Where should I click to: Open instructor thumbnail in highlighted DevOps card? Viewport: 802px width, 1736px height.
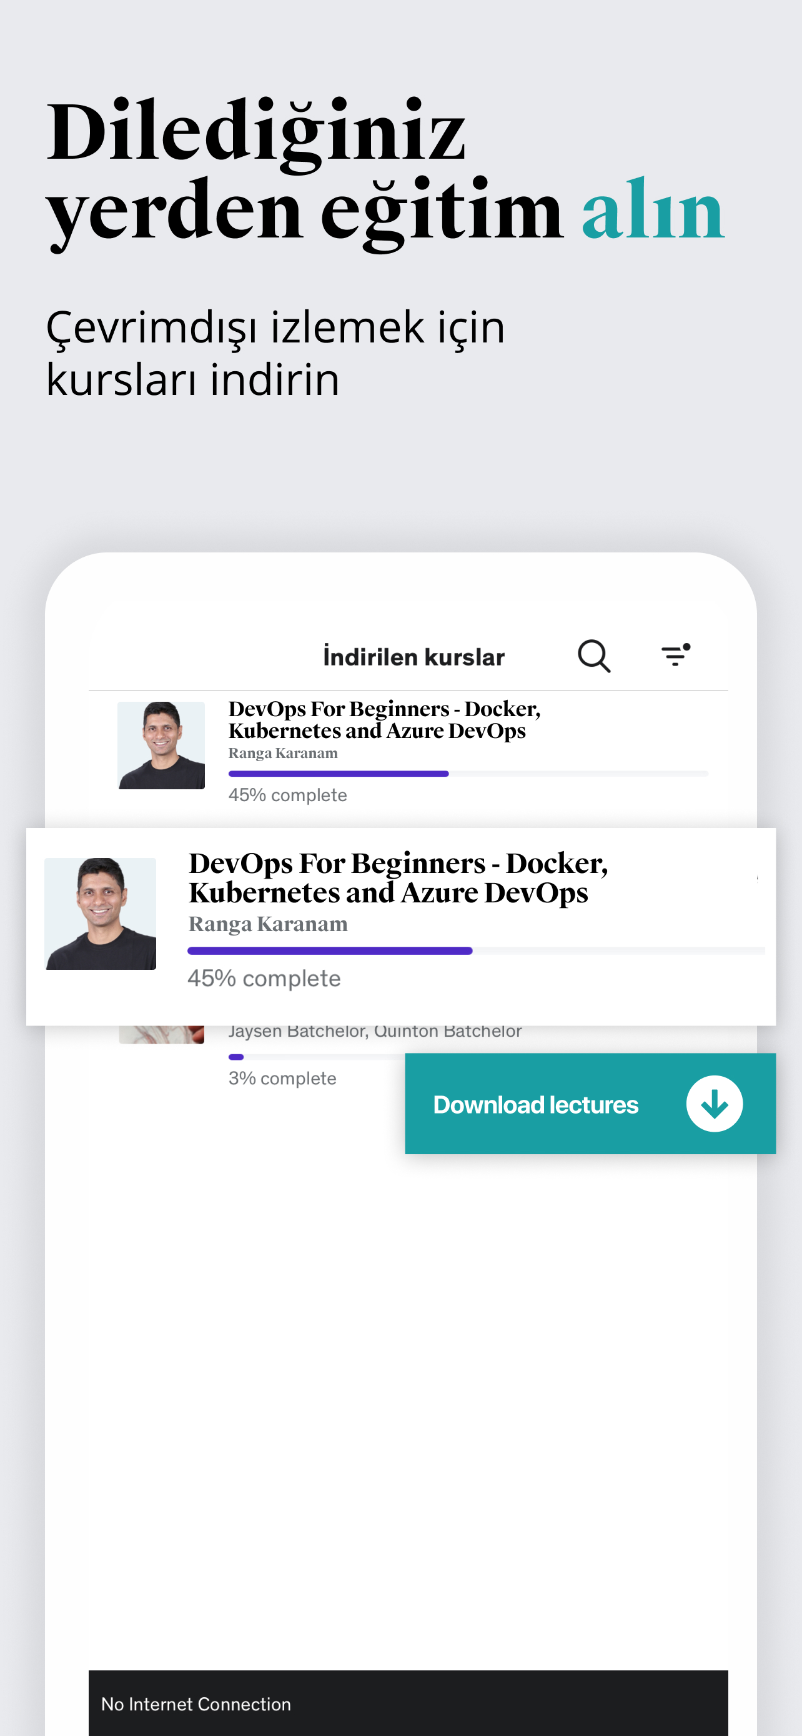101,914
